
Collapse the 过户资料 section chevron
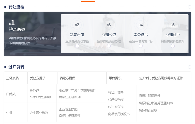190,67
